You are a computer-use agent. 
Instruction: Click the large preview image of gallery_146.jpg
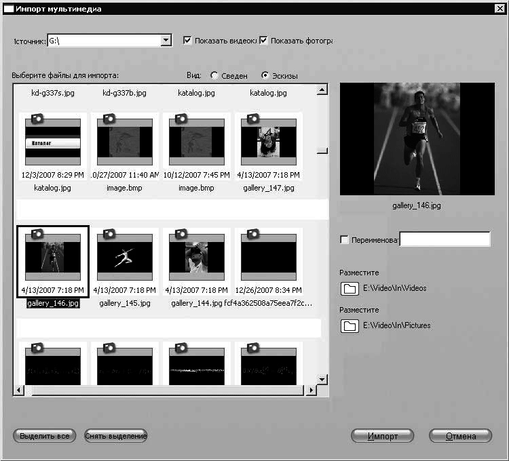tap(417, 139)
